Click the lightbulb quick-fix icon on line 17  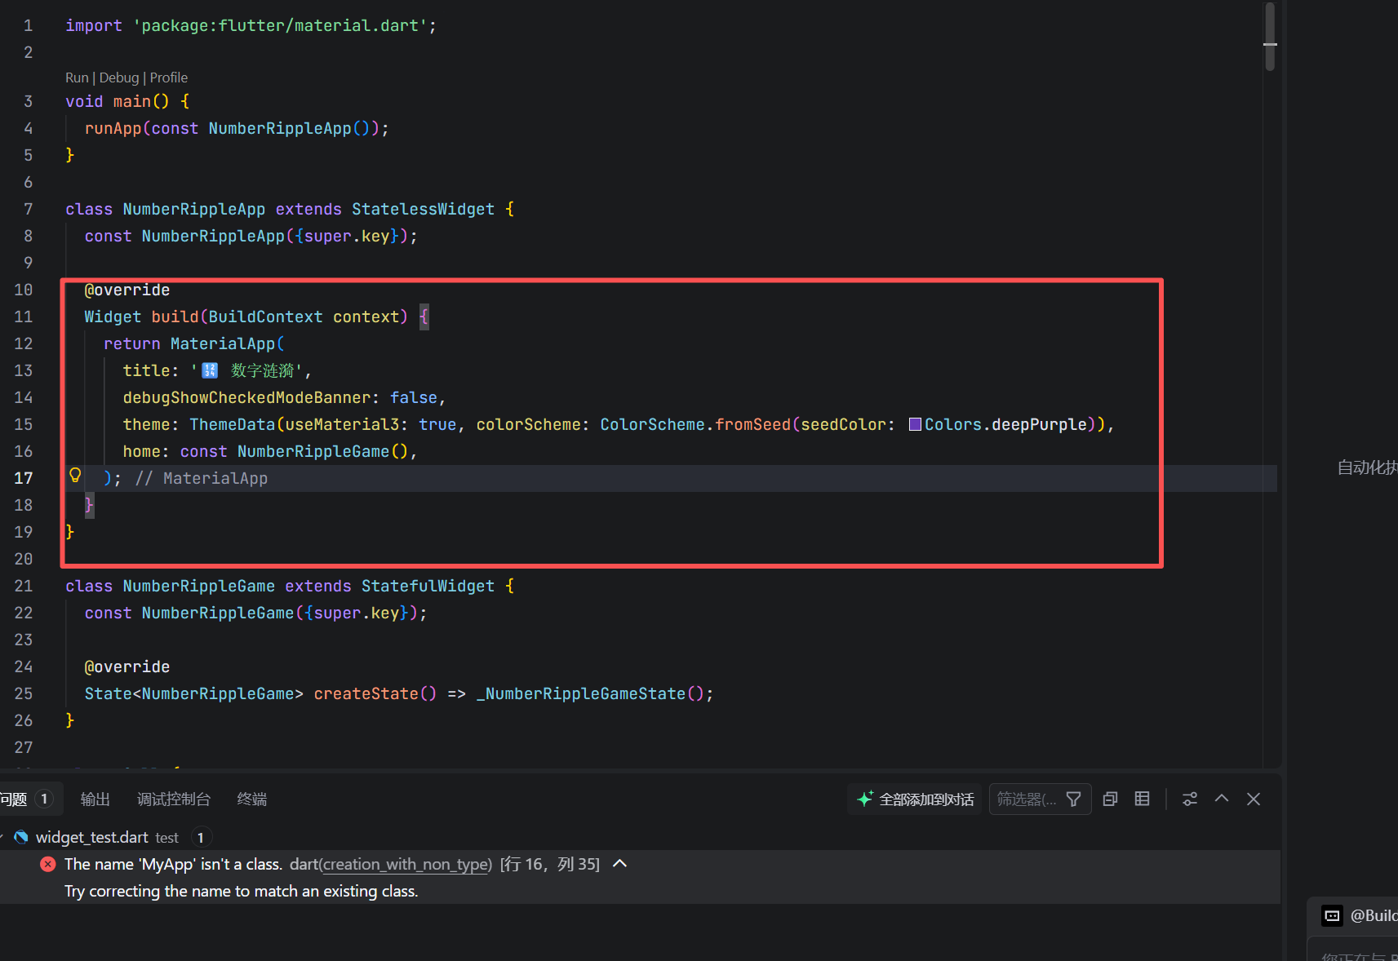[75, 476]
